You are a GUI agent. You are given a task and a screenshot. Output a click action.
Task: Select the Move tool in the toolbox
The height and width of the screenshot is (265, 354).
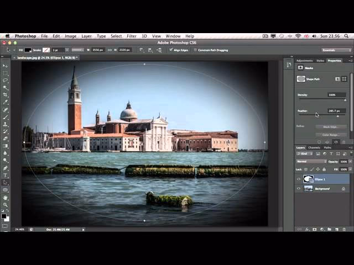[x=5, y=66]
